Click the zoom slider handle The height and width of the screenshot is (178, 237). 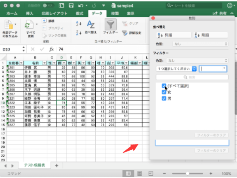click(x=187, y=173)
